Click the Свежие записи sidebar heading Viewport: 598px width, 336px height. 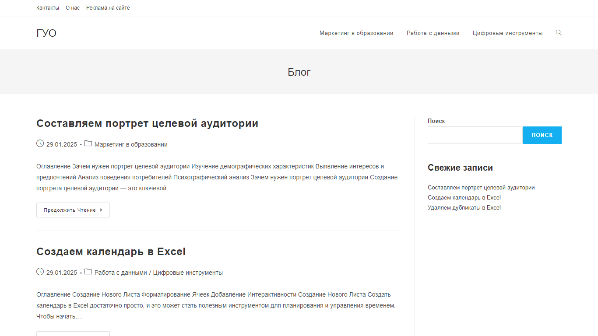pyautogui.click(x=460, y=168)
